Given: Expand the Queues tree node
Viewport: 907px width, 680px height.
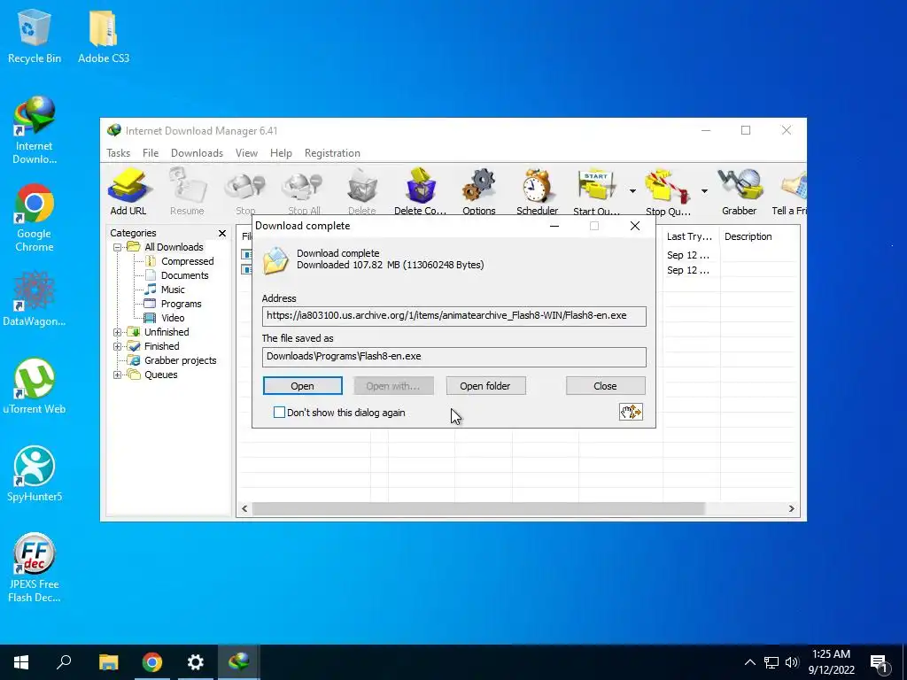Looking at the screenshot, I should (118, 375).
